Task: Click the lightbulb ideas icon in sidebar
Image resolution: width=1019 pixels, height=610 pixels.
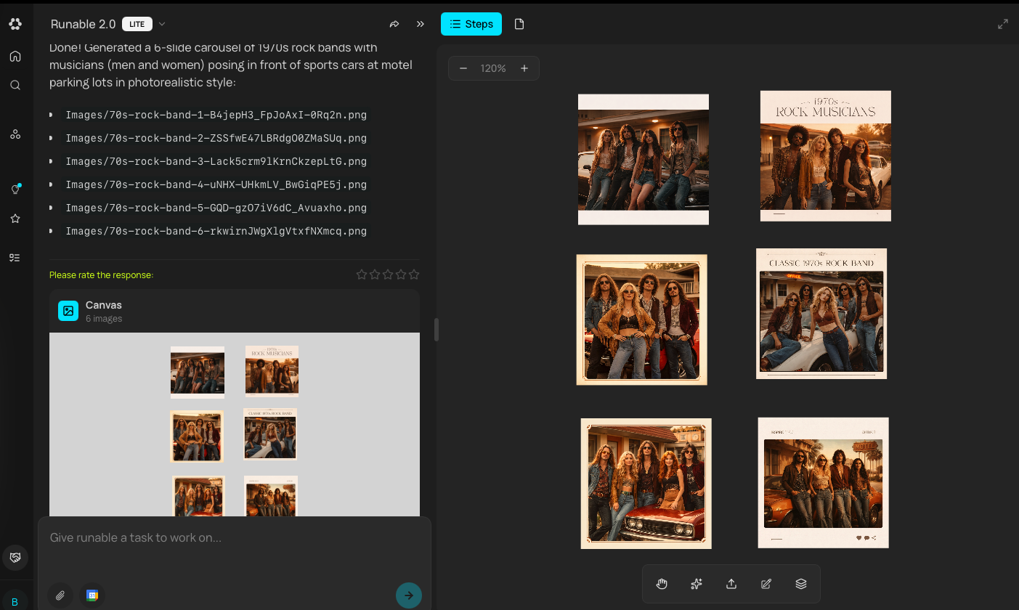Action: tap(15, 189)
